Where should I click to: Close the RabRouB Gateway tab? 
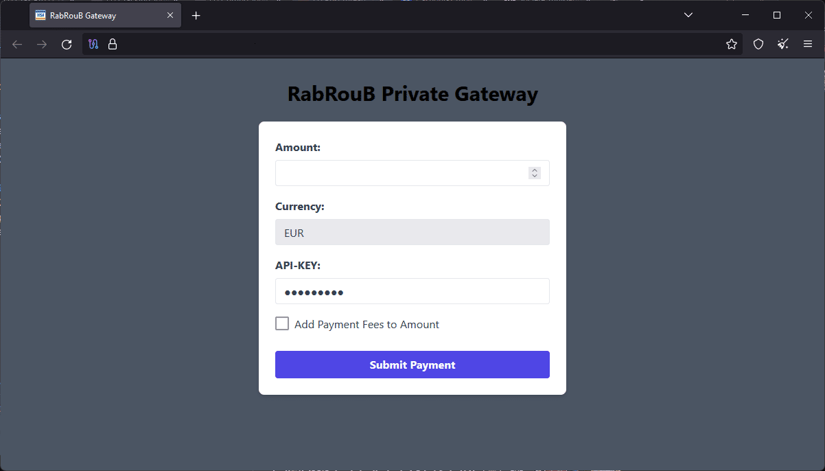[x=170, y=15]
